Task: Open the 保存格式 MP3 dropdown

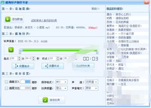Action: 62,82
